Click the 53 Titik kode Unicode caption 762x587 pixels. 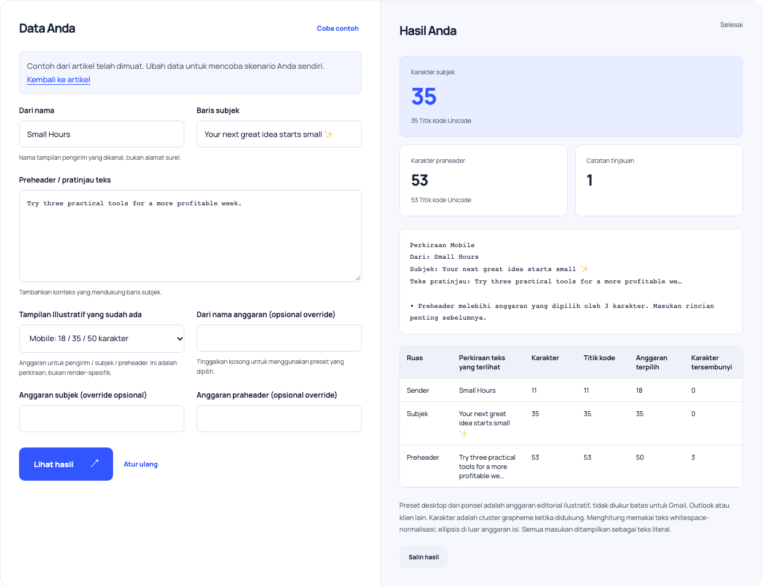pyautogui.click(x=441, y=200)
